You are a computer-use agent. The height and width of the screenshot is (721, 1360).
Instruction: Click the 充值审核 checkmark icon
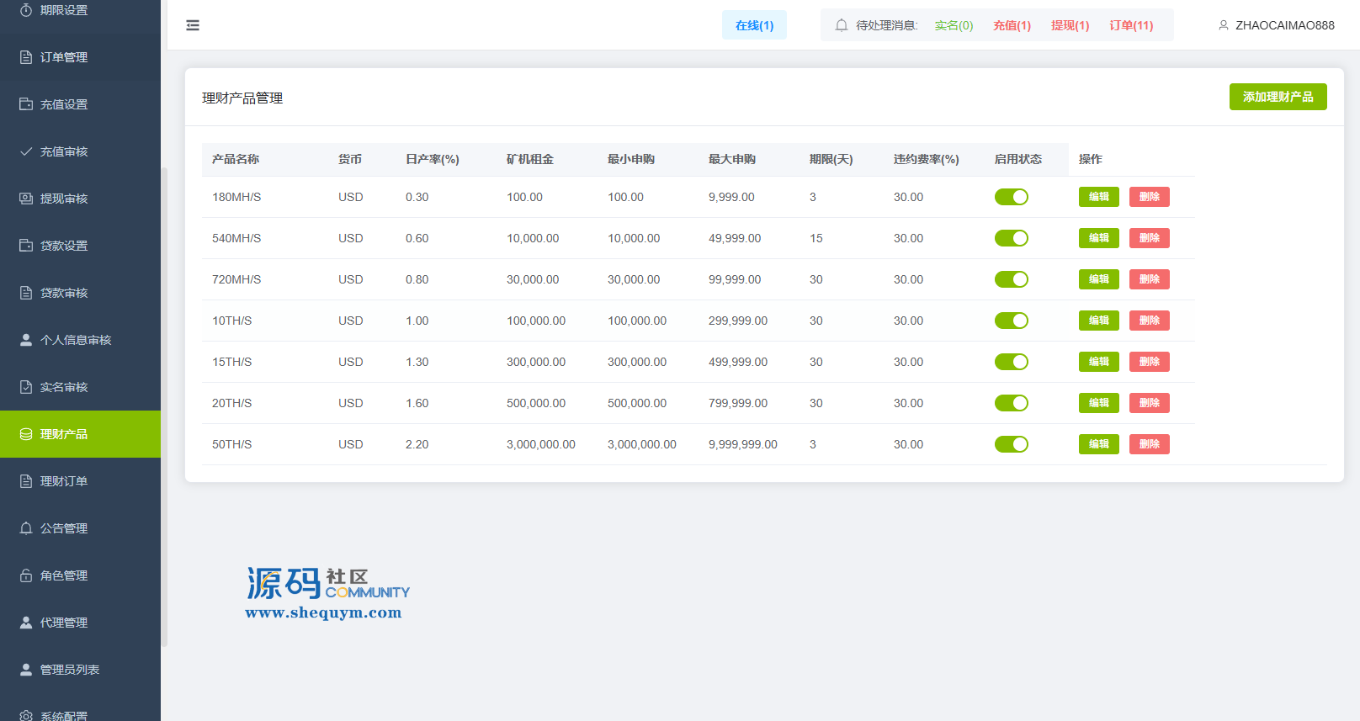[26, 151]
